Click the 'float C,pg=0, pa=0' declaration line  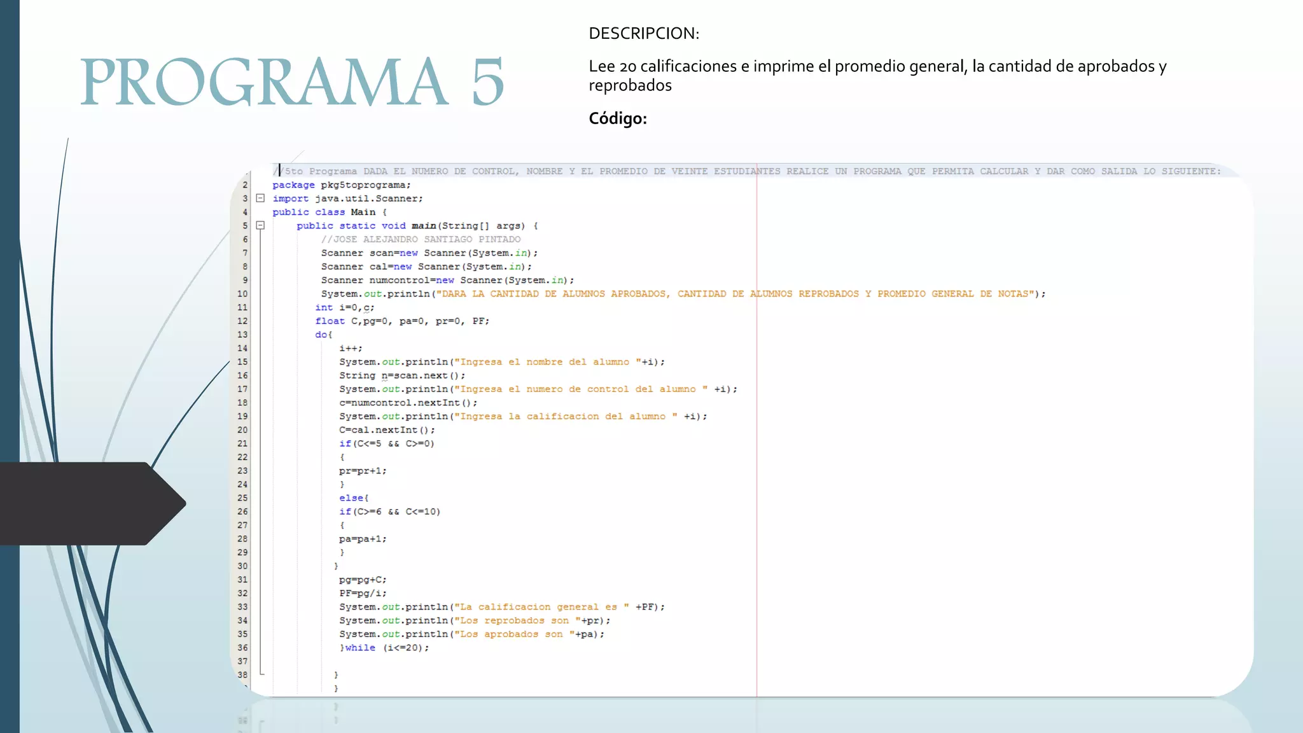[x=402, y=321]
